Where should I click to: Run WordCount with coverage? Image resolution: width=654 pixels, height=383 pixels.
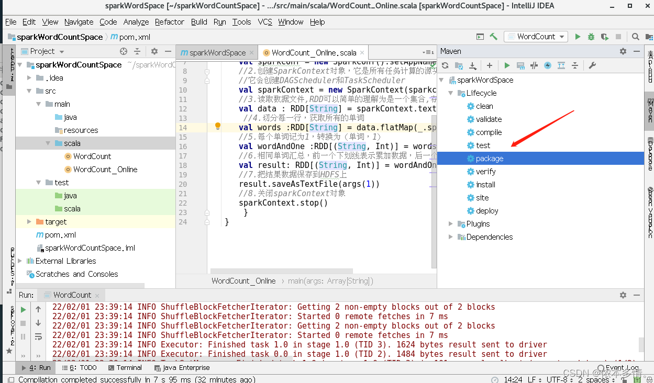pos(605,37)
